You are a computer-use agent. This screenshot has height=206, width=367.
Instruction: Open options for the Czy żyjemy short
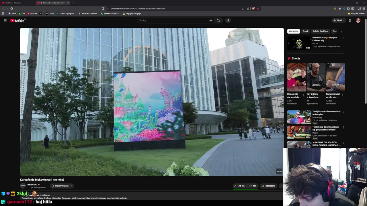tap(323, 95)
